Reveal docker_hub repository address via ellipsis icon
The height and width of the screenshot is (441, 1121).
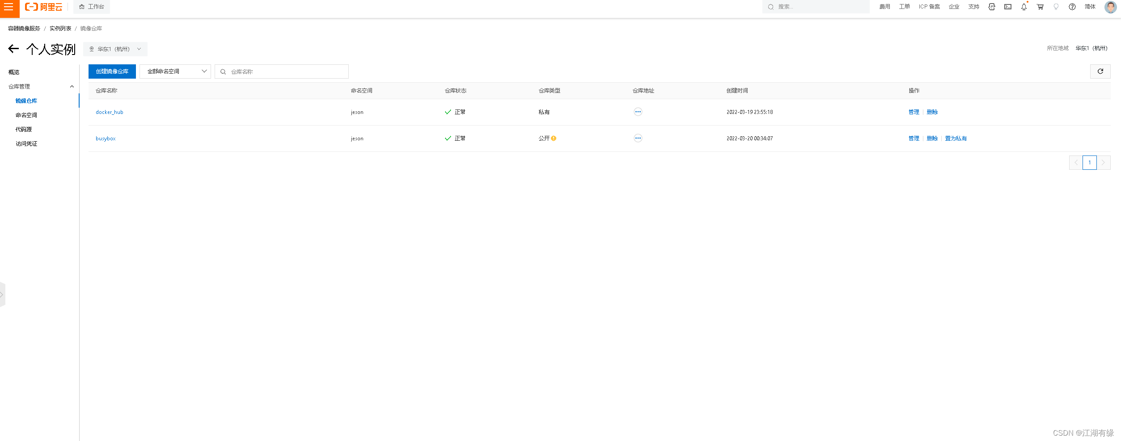pyautogui.click(x=638, y=112)
